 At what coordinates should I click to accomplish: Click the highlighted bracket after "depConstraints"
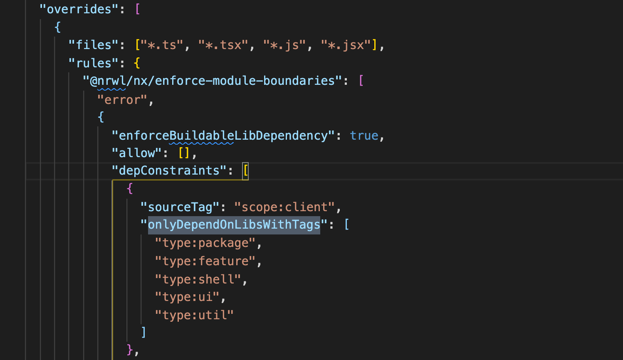coord(245,170)
